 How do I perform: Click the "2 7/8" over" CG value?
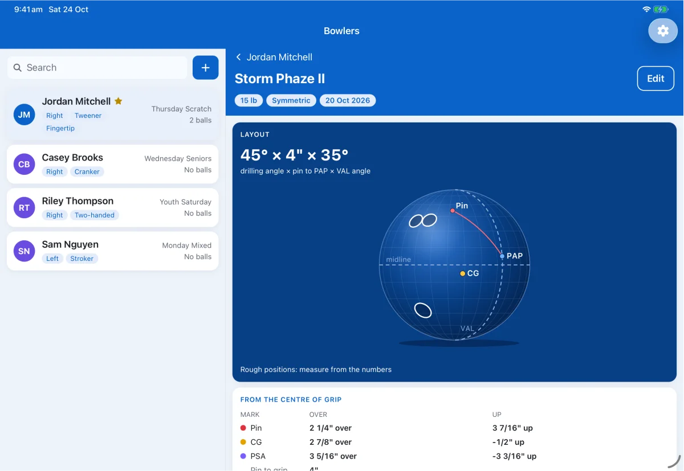tap(331, 442)
